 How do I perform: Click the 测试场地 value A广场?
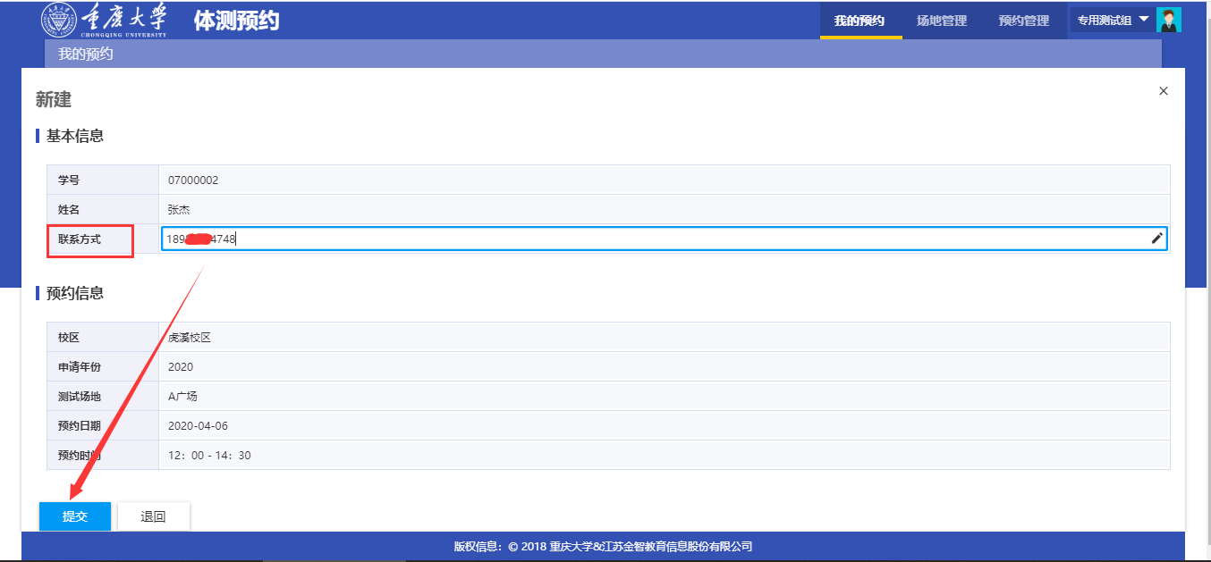pos(182,396)
